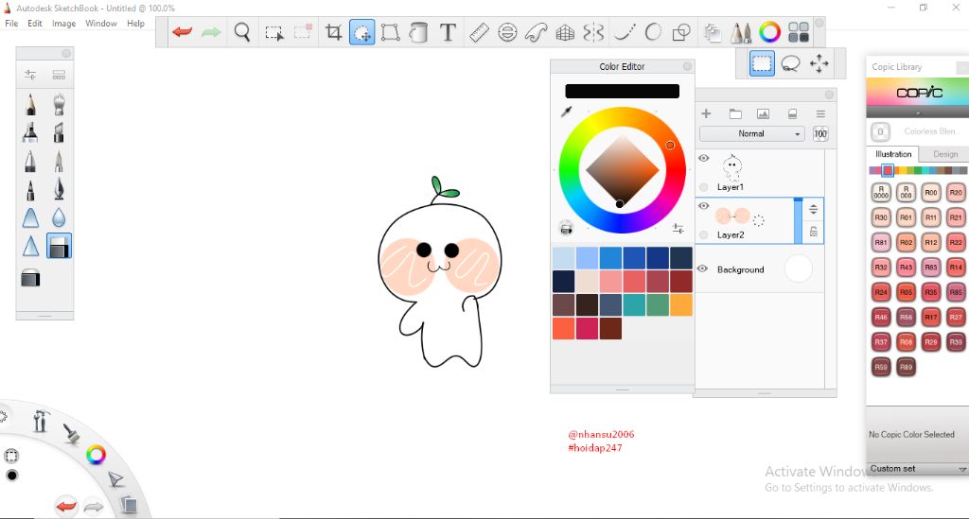This screenshot has width=969, height=519.
Task: Expand Layer2 options arrows
Action: point(813,209)
